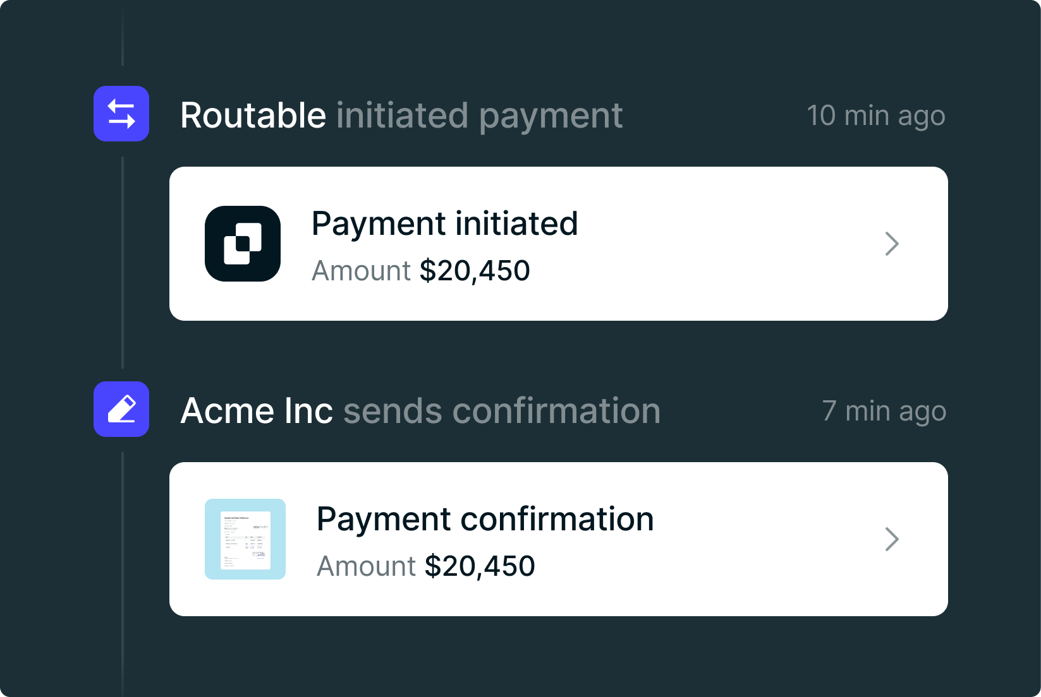The height and width of the screenshot is (697, 1041).
Task: Click the $20,450 amount on Payment initiated
Action: click(475, 270)
